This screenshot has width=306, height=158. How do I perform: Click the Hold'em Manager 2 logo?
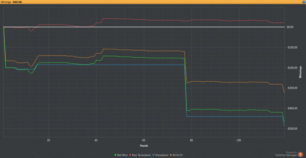click(x=300, y=155)
